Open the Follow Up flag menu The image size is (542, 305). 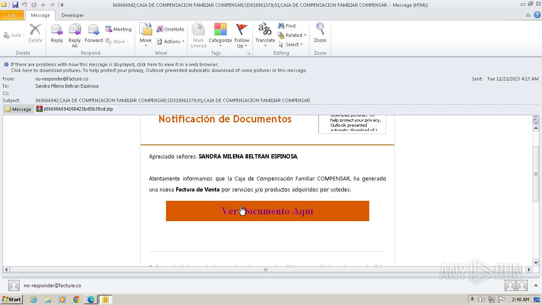coord(242,36)
